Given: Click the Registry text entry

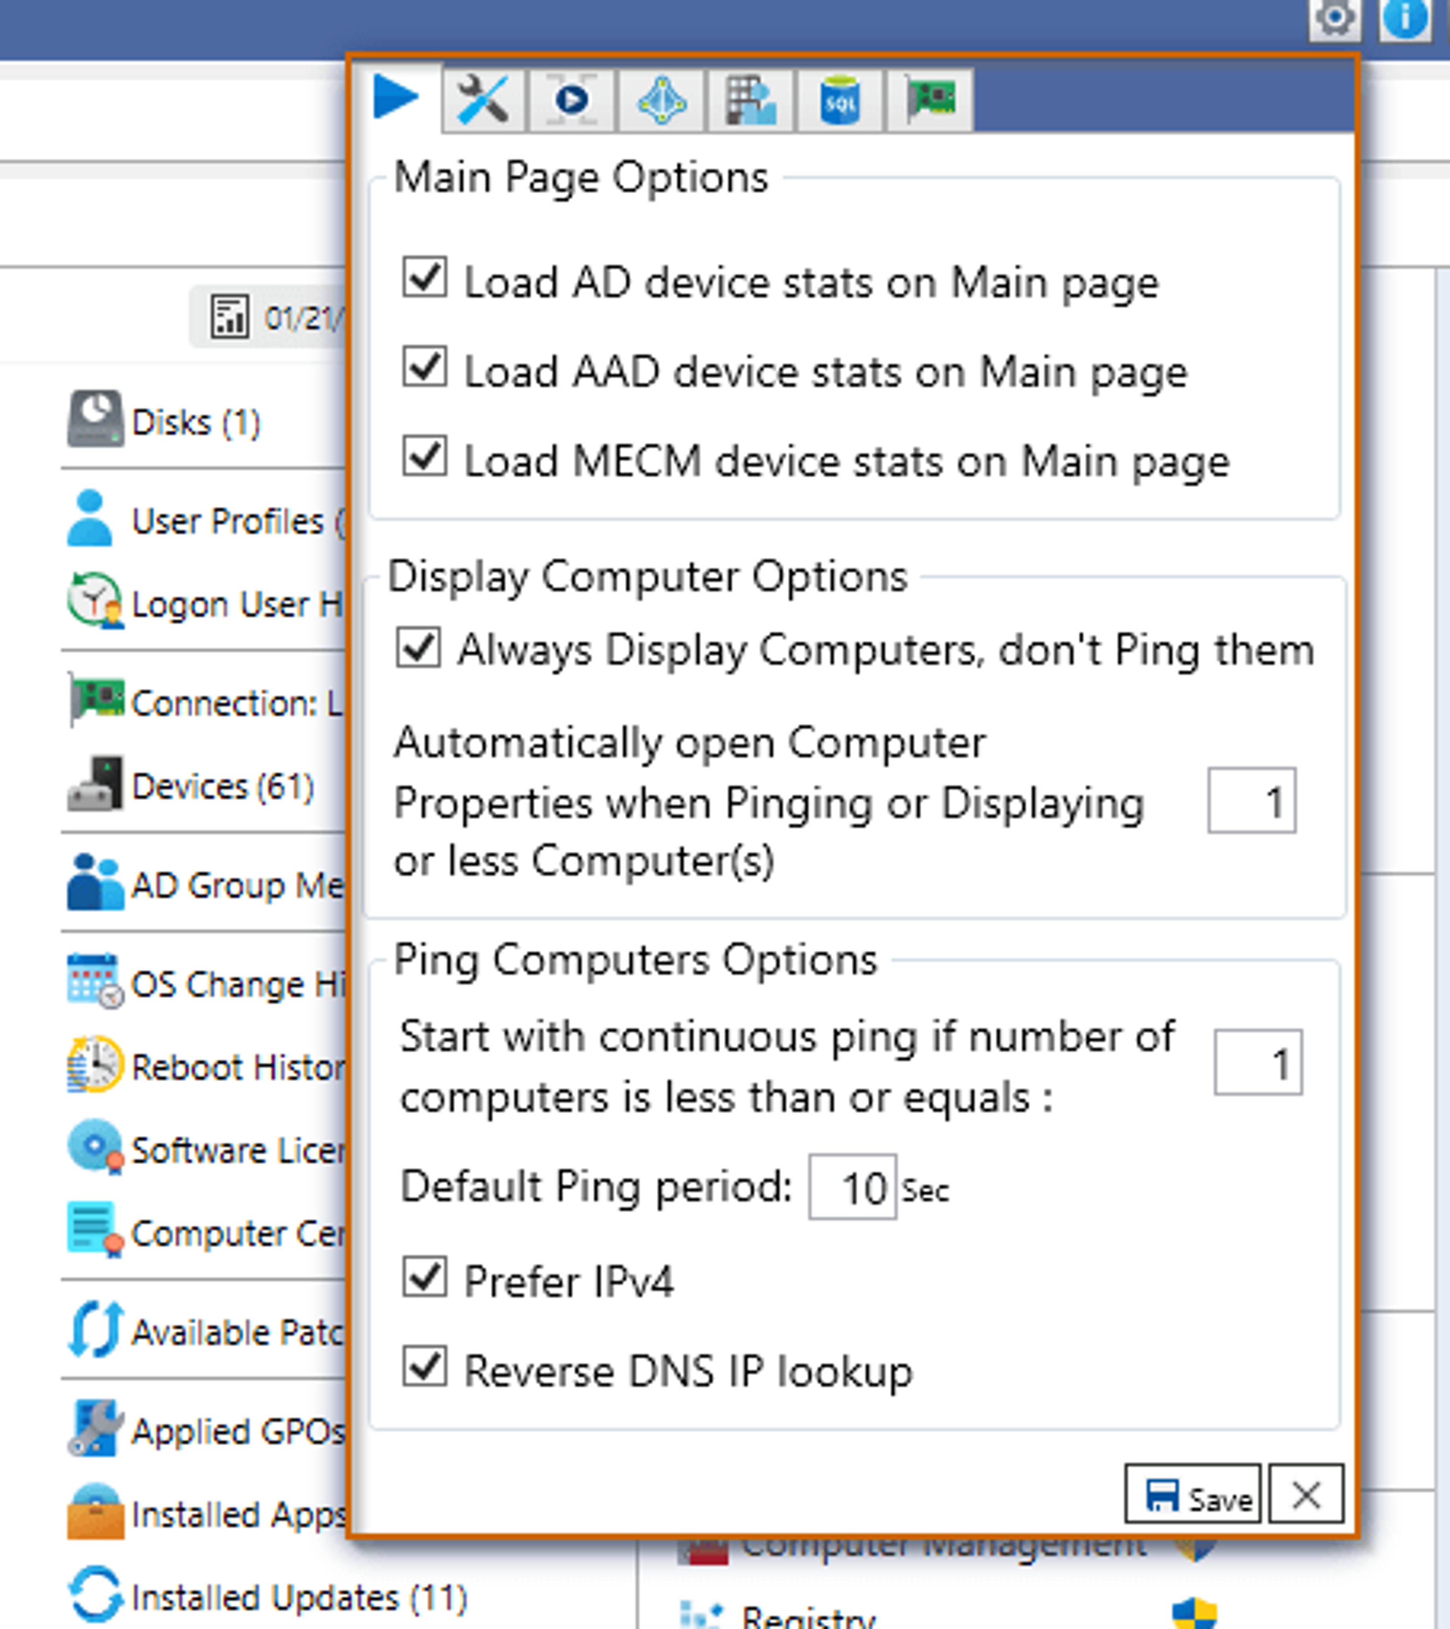Looking at the screenshot, I should coord(808,1617).
